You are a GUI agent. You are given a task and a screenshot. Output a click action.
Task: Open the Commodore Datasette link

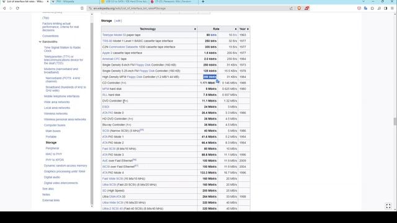(123, 47)
